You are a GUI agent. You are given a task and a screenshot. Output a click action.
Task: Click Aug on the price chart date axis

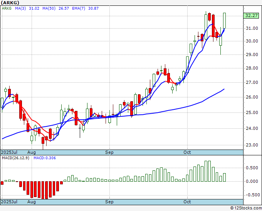coord(32,152)
